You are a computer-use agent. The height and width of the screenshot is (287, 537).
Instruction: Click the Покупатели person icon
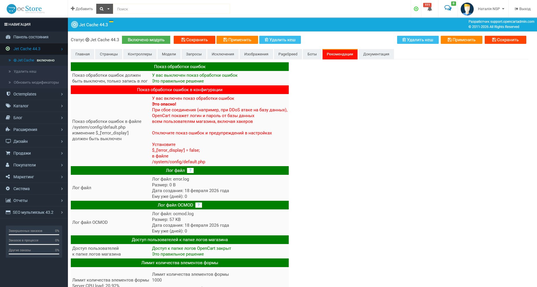point(8,165)
